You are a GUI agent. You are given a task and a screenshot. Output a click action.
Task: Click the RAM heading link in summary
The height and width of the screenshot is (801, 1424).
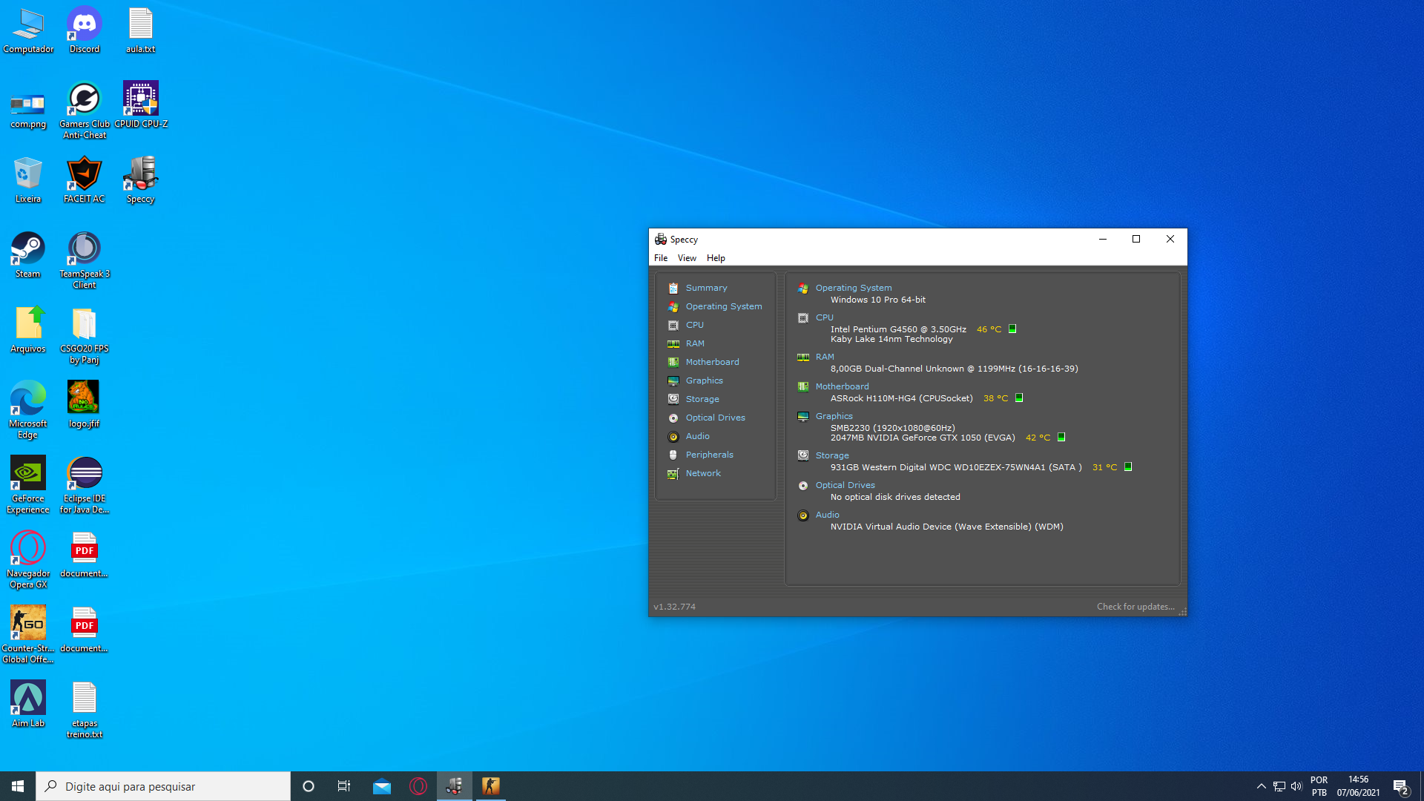(825, 357)
